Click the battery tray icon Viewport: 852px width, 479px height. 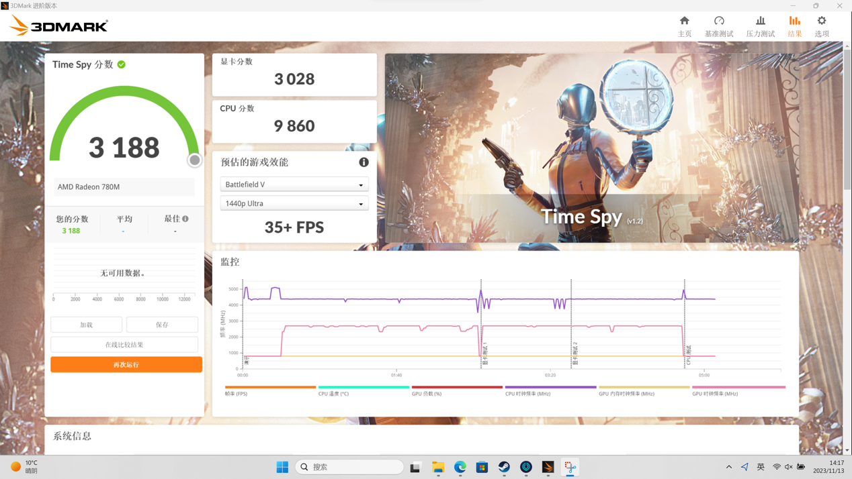801,467
